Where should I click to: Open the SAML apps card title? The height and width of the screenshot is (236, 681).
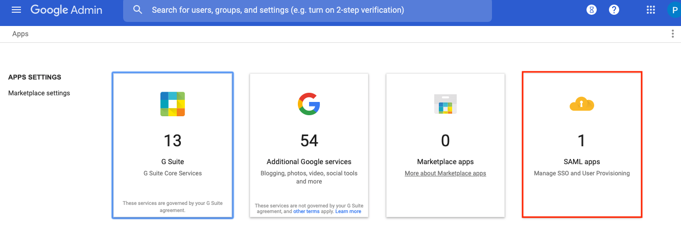pos(582,162)
